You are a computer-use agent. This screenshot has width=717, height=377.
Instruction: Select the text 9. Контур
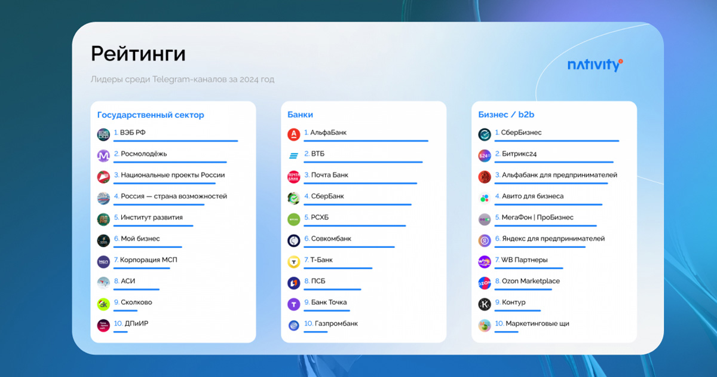(x=510, y=302)
